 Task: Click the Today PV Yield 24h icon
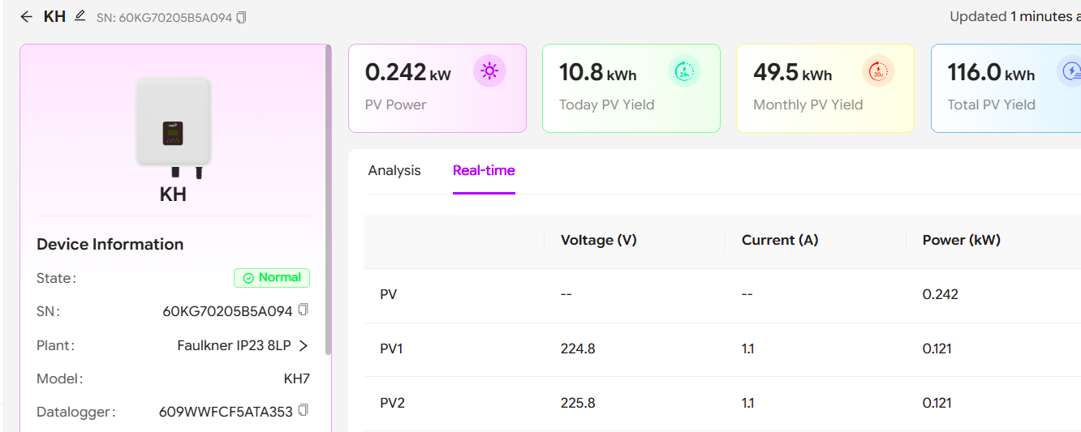684,71
